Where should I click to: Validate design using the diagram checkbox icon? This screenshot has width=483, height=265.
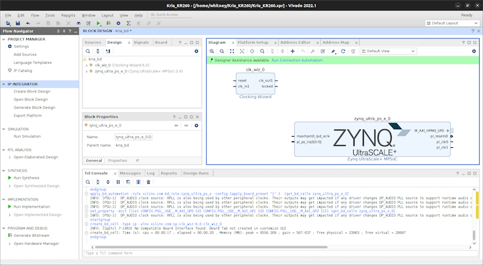point(323,51)
